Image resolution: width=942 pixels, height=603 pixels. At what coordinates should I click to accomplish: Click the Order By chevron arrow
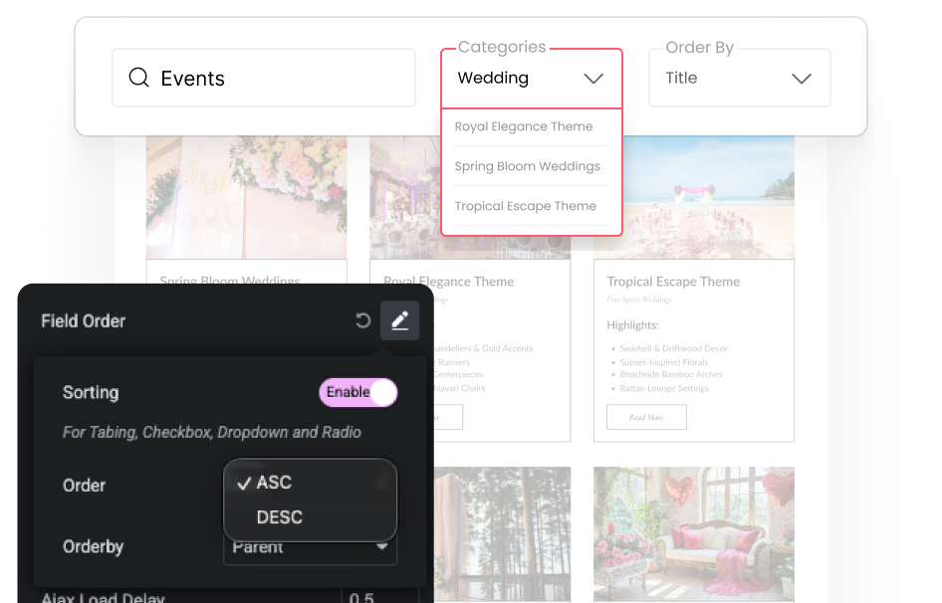802,79
